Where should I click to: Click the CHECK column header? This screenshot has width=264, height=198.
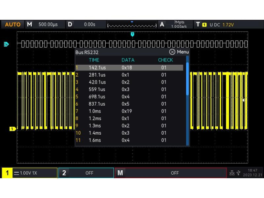165,60
